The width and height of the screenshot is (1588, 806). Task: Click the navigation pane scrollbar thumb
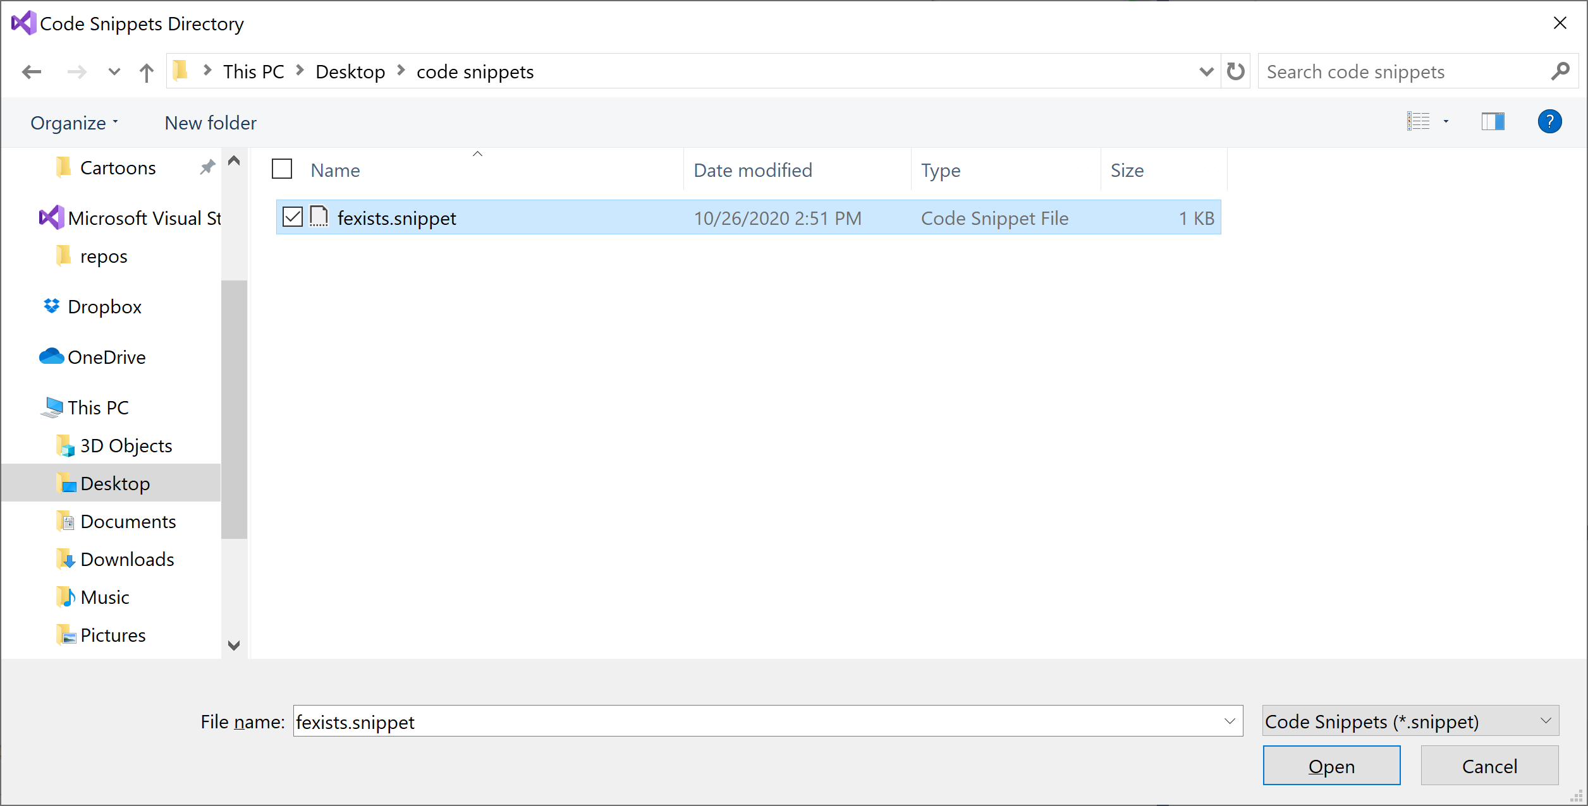(234, 409)
